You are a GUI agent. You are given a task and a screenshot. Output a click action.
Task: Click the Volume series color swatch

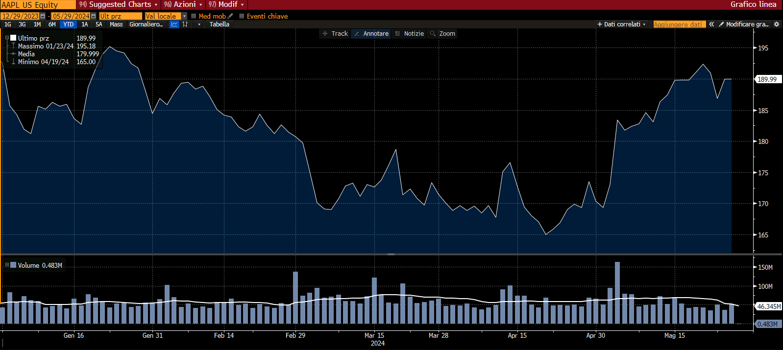click(13, 265)
